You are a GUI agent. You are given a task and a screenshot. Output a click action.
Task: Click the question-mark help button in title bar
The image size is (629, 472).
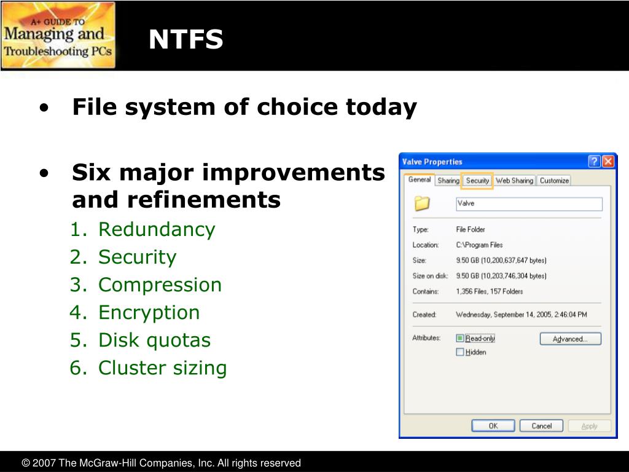594,162
